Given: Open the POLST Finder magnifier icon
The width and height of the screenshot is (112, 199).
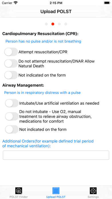Looking at the screenshot, I should [x=19, y=191].
